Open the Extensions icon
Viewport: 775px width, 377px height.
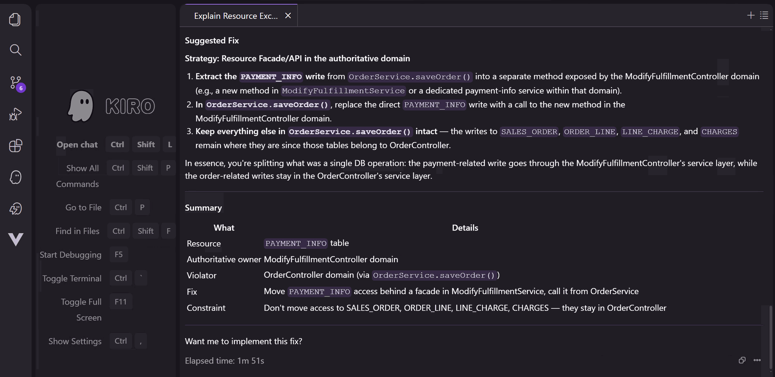(15, 146)
